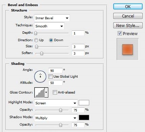145x132 pixels.
Task: Click the Altitude degrees input field
Action: 55,83
